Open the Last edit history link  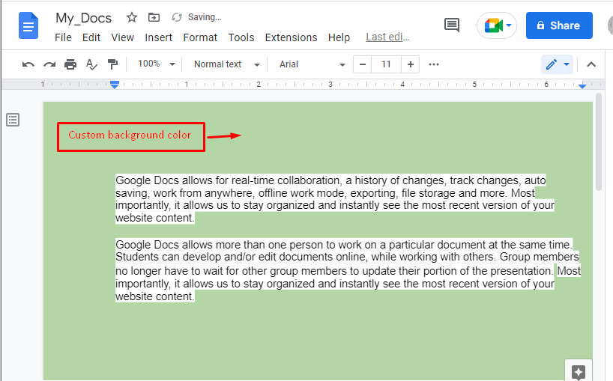tap(387, 37)
